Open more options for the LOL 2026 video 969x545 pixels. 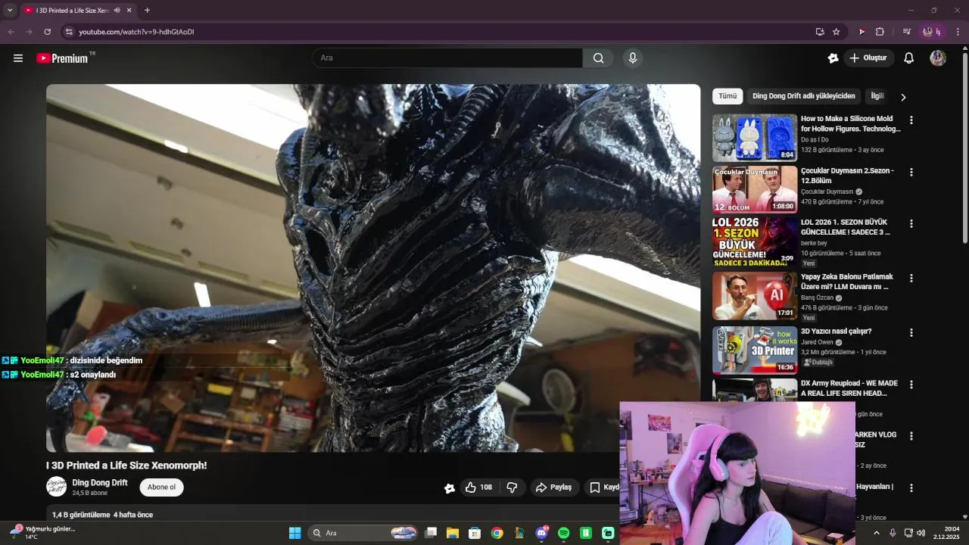click(911, 224)
